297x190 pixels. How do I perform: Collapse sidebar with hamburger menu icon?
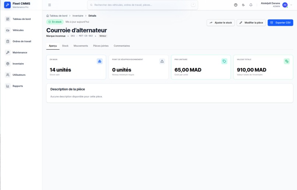pos(49,5)
